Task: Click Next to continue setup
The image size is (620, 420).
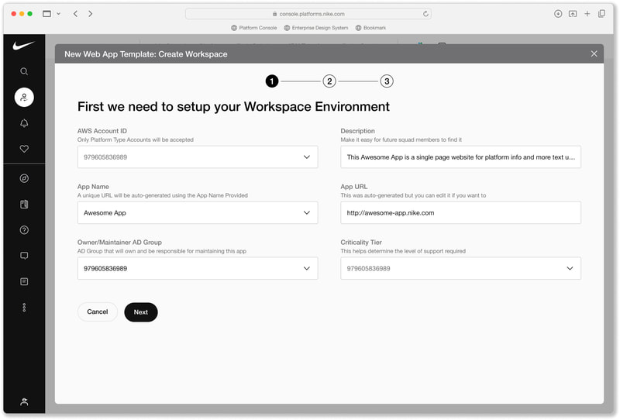Action: (x=141, y=312)
